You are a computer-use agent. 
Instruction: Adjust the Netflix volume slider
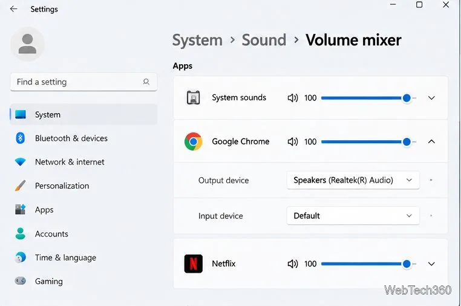tap(368, 264)
